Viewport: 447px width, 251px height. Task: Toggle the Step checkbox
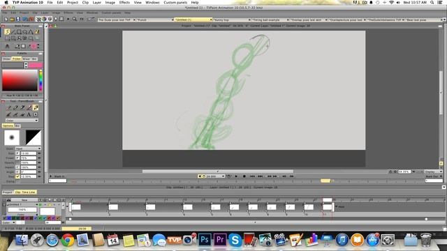tap(17, 176)
